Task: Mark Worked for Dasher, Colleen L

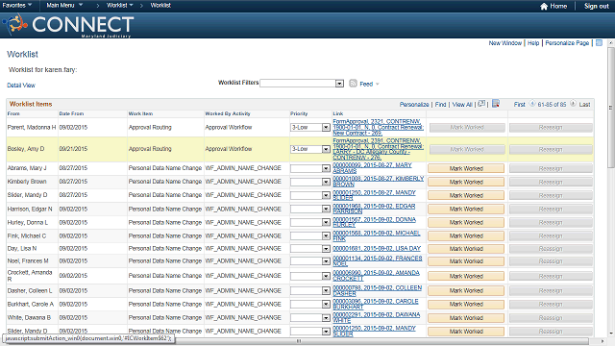Action: [466, 290]
